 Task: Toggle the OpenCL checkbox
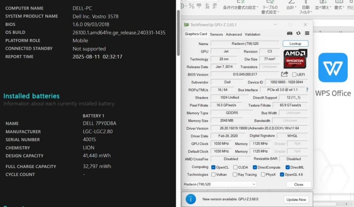[213, 167]
